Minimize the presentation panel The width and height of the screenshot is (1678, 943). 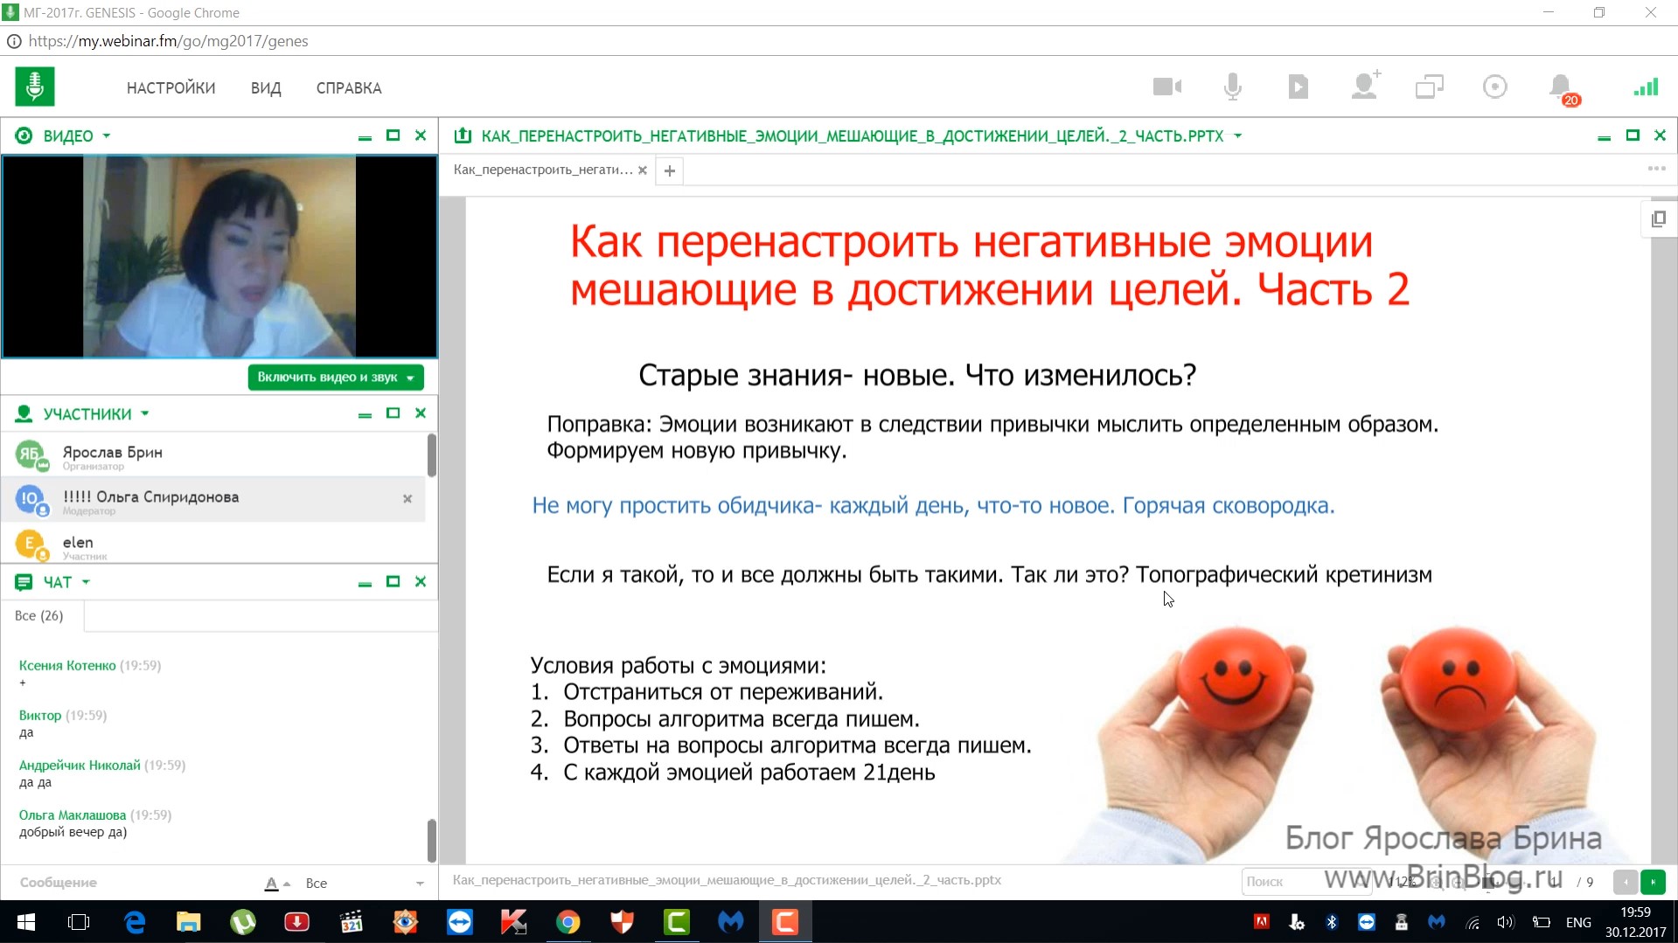[x=1604, y=136]
